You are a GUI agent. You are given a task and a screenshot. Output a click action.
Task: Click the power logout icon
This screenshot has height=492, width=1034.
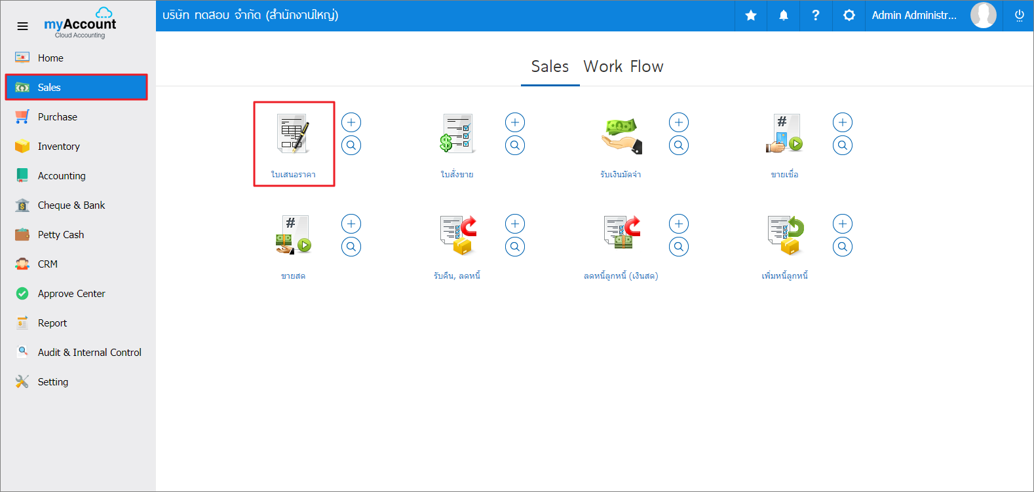[1019, 15]
